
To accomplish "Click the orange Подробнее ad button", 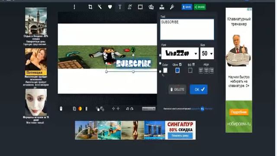I will (239, 112).
